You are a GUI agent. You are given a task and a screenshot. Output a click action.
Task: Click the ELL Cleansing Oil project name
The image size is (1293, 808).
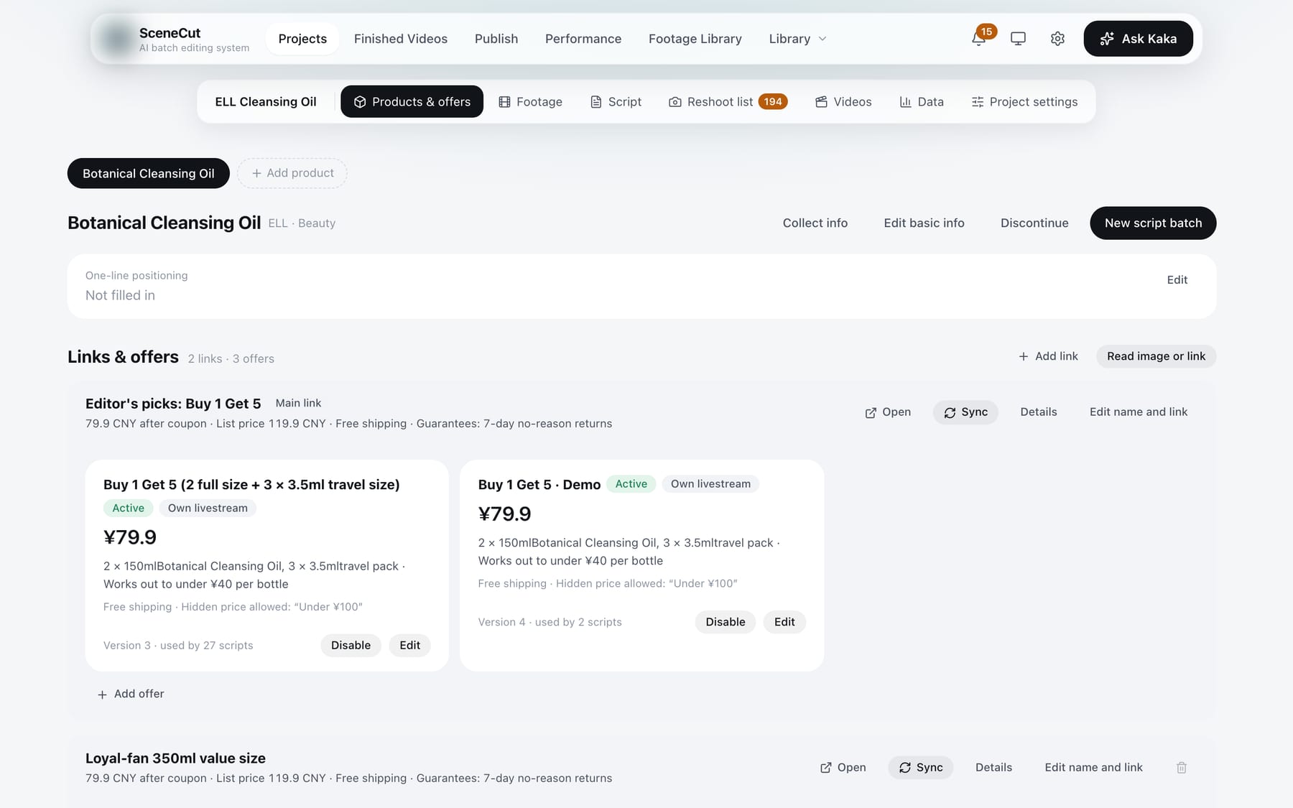pos(266,102)
